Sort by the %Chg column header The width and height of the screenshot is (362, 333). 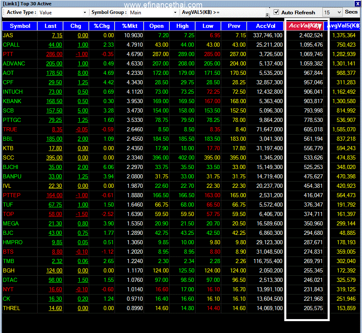pos(101,26)
